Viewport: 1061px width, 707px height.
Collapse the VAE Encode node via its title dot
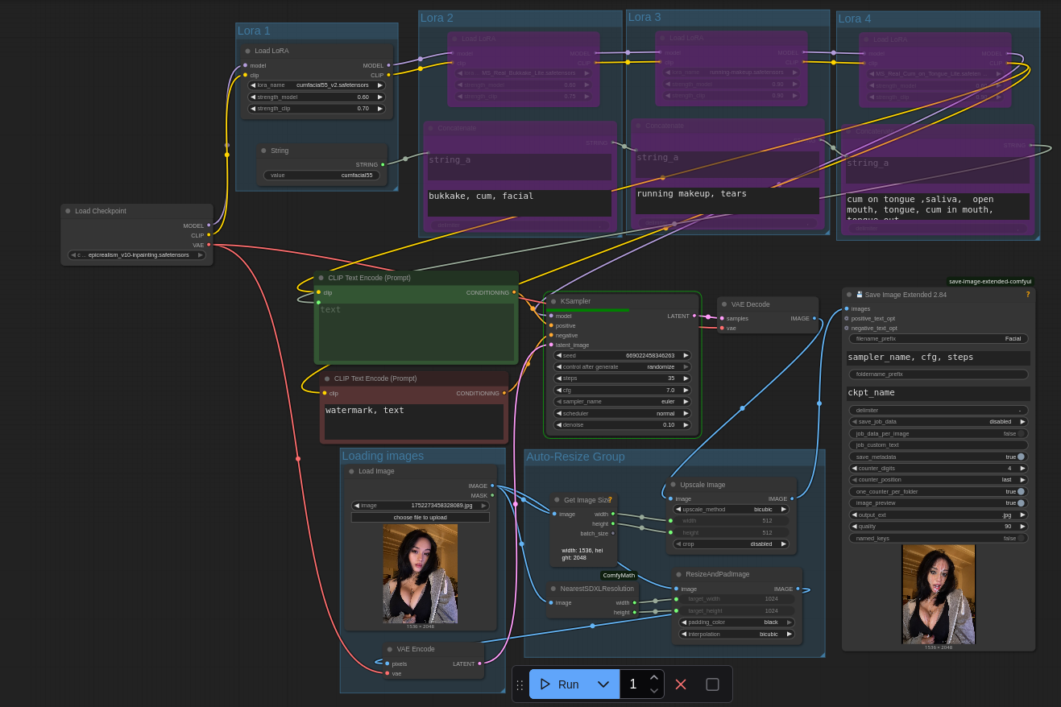(389, 649)
